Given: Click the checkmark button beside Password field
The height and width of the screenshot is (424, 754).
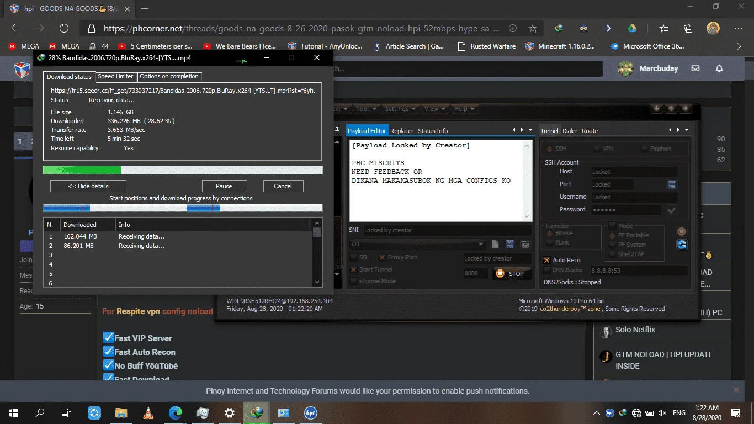Looking at the screenshot, I should click(672, 210).
